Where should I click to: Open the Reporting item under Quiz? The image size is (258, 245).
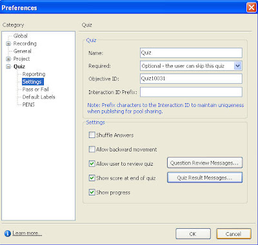coord(34,74)
